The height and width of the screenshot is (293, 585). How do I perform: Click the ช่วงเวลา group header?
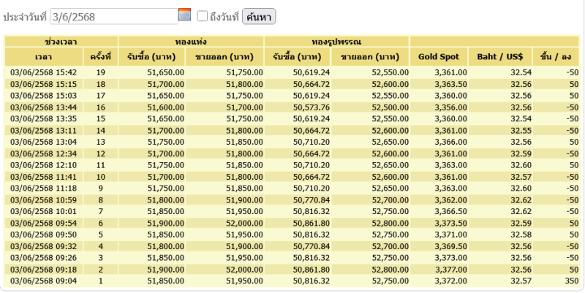click(61, 42)
